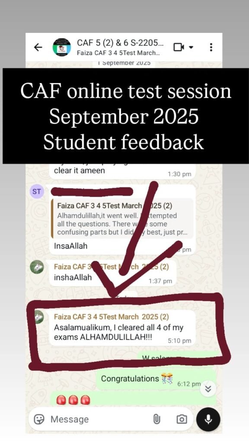Tap sender name above inshaAllah message
Image resolution: width=249 pixels, height=443 pixels.
click(x=112, y=266)
